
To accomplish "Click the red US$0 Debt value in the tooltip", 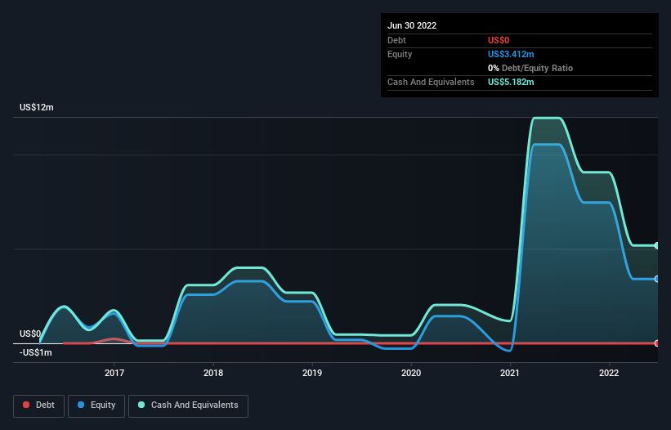I will click(x=499, y=40).
